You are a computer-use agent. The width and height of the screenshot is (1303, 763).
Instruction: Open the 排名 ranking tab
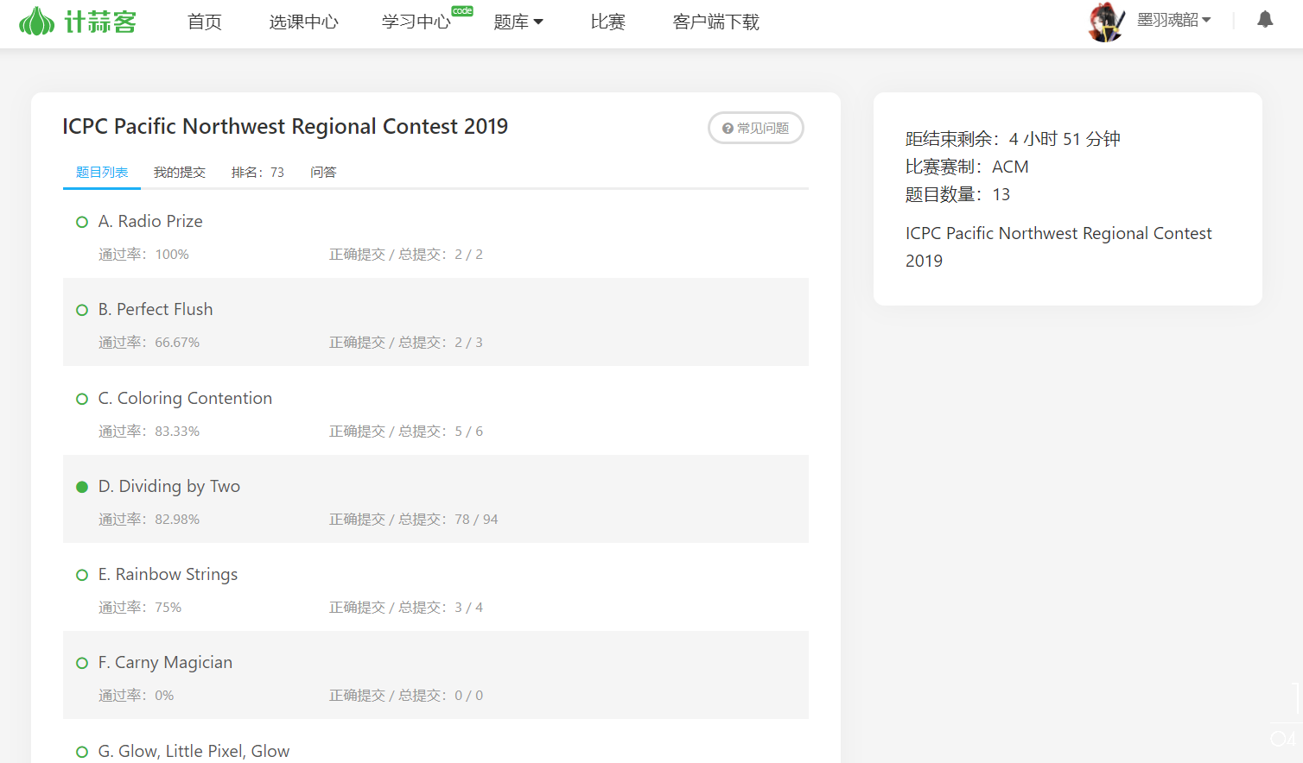pos(257,173)
